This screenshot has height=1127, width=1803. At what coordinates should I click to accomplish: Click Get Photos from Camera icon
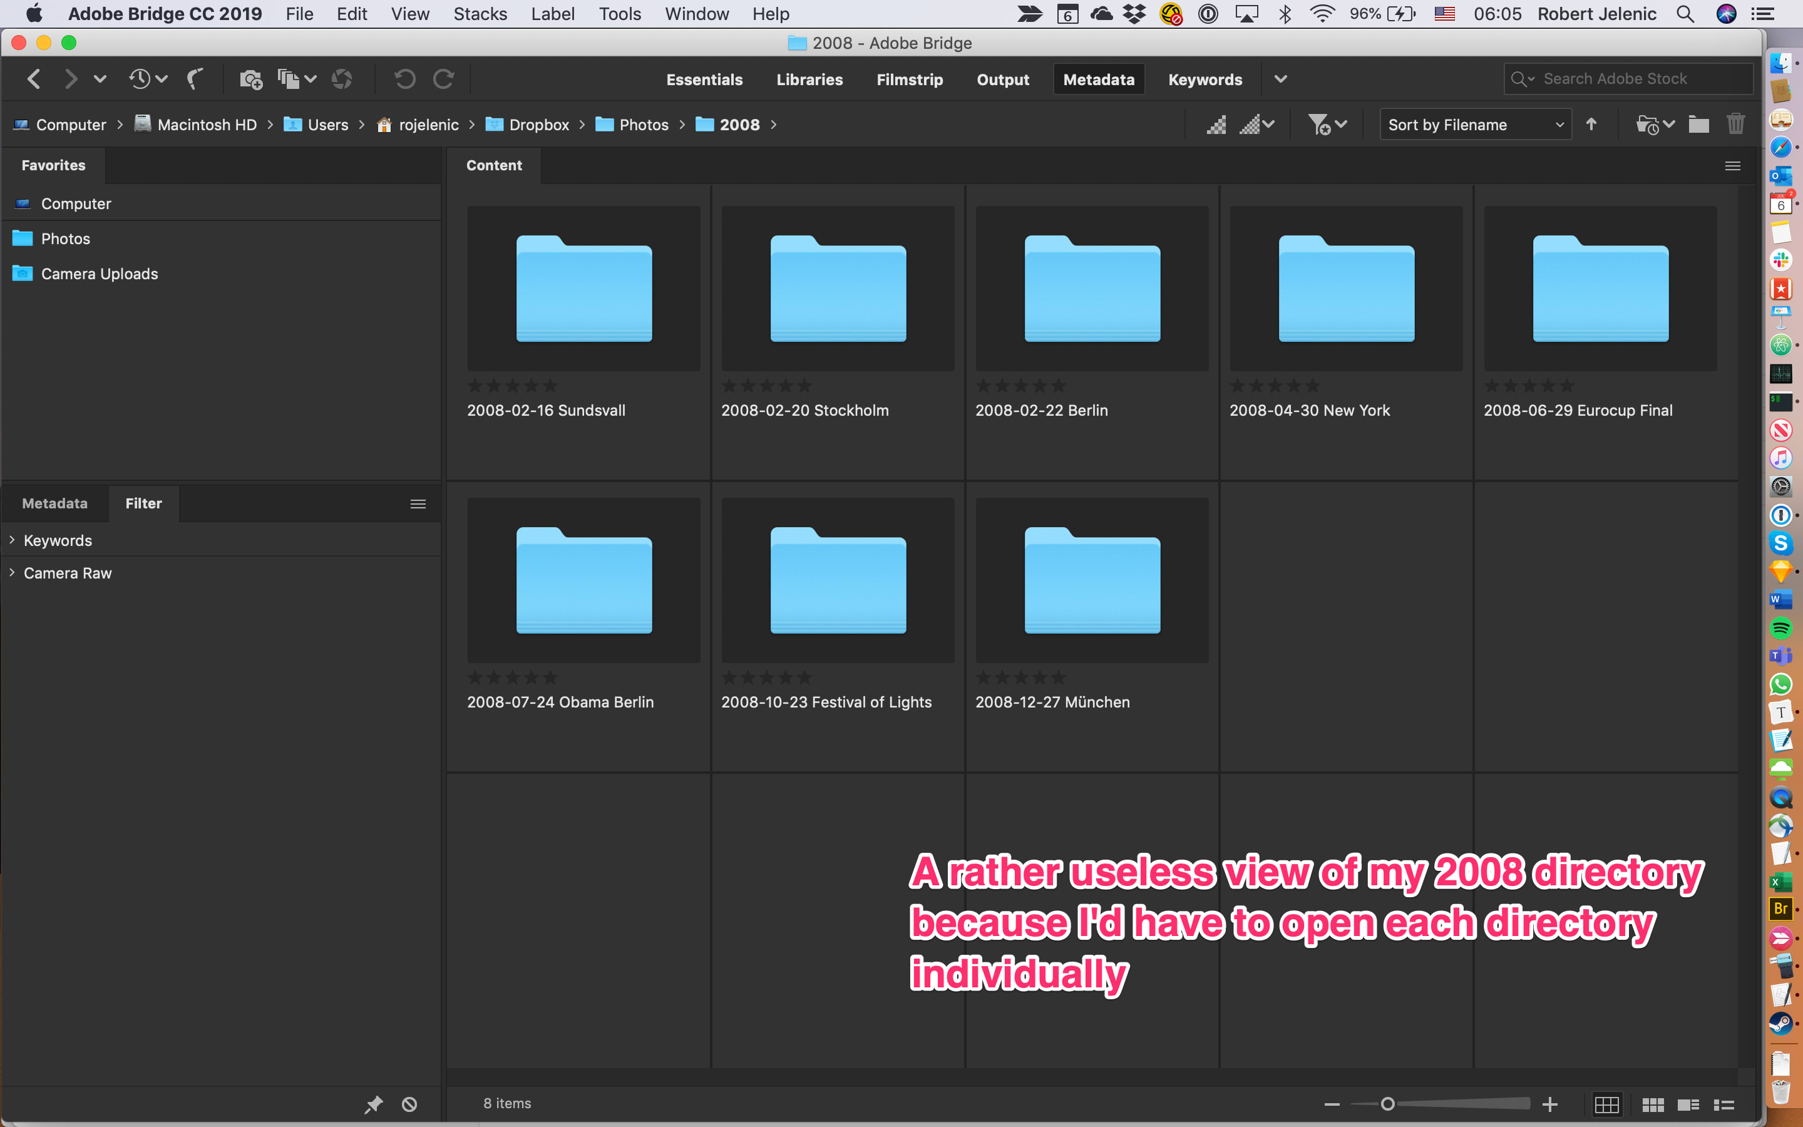click(250, 79)
